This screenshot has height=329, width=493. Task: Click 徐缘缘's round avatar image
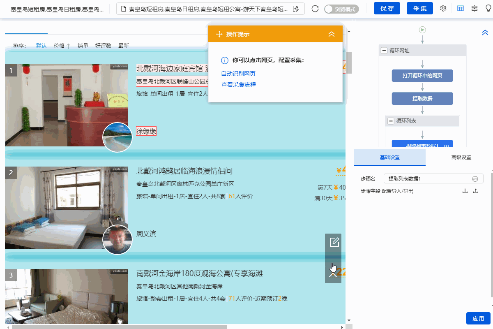pos(117,137)
